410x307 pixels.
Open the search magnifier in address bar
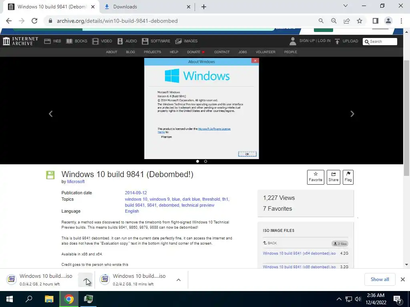pyautogui.click(x=321, y=21)
